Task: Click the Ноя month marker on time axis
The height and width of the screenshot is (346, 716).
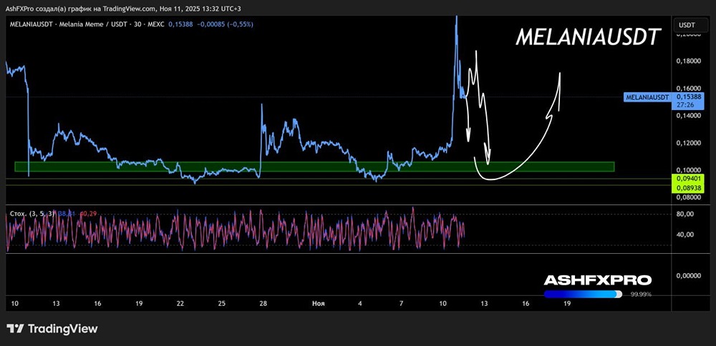Action: 319,304
